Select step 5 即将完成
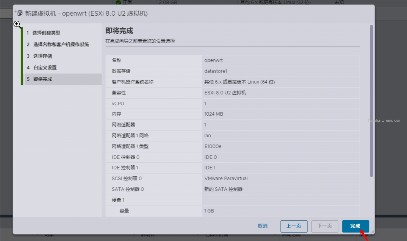The image size is (407, 241). pos(62,79)
